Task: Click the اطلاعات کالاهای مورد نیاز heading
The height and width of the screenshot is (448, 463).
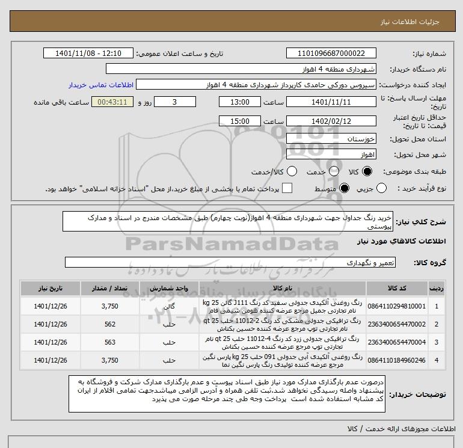Action: tap(402, 241)
